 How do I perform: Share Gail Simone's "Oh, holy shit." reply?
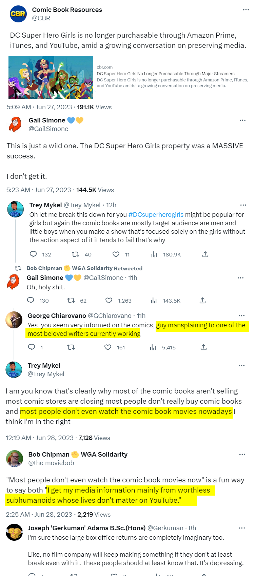(202, 301)
